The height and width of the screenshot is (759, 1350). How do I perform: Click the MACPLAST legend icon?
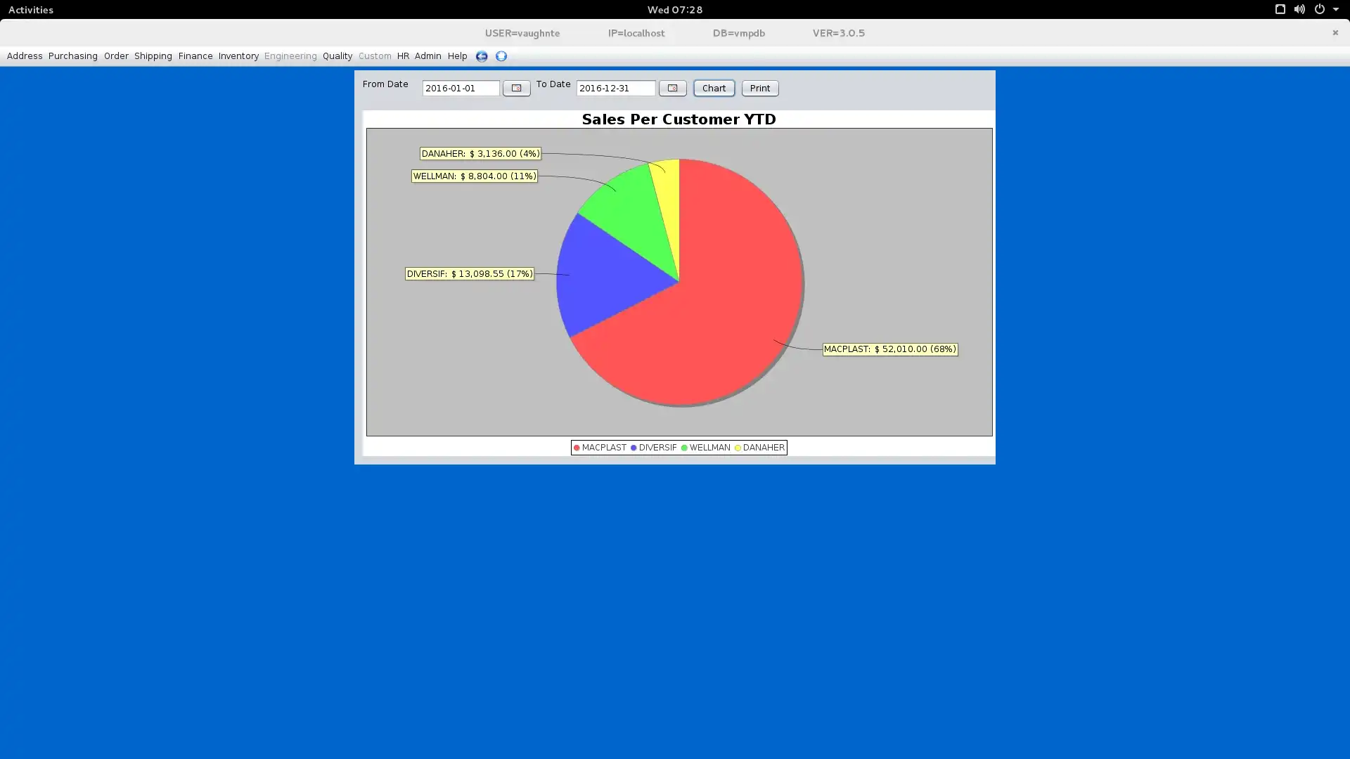(x=576, y=447)
